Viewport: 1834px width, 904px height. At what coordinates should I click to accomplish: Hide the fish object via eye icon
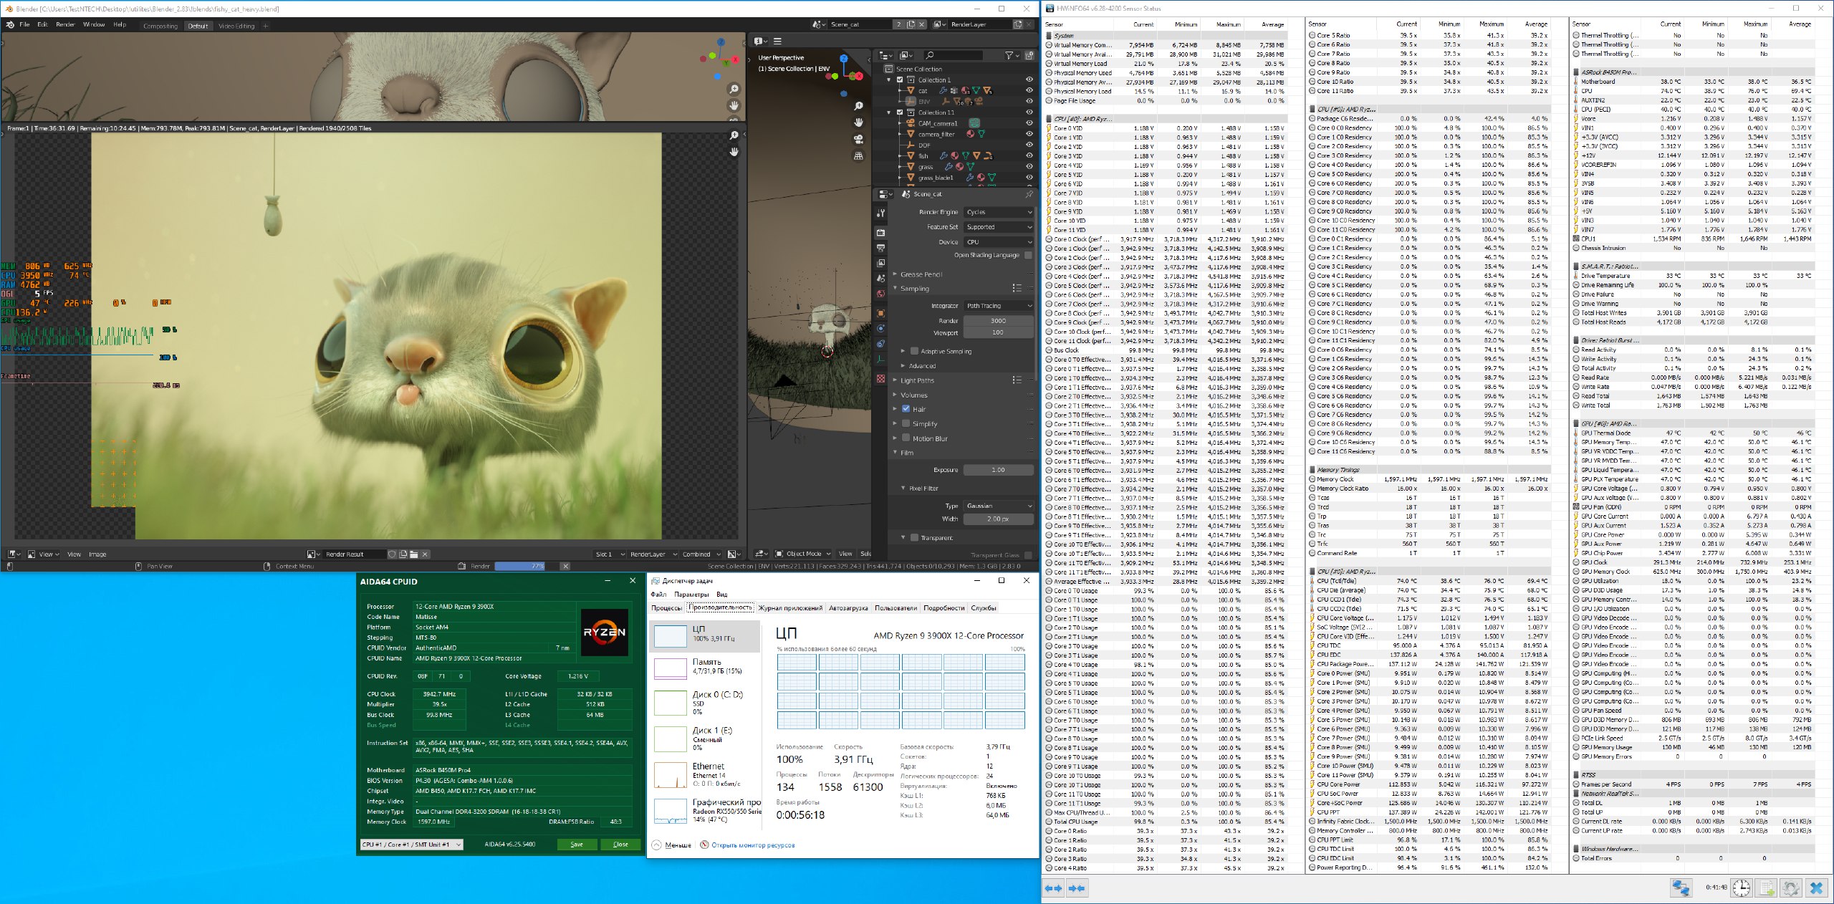[1029, 155]
